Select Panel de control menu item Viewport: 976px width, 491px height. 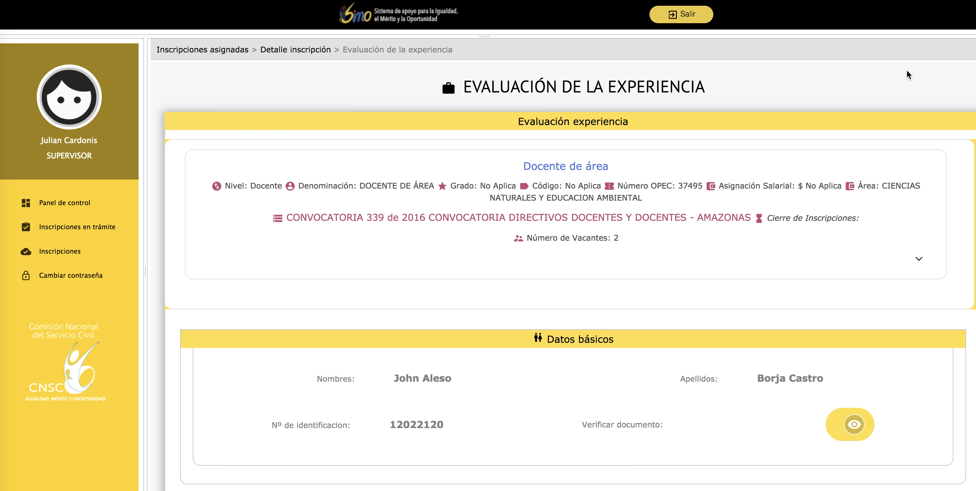pyautogui.click(x=64, y=203)
